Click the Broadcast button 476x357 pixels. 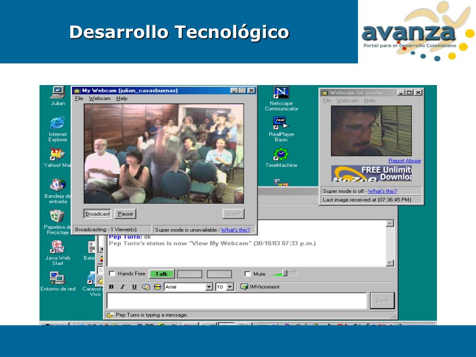[x=98, y=214]
